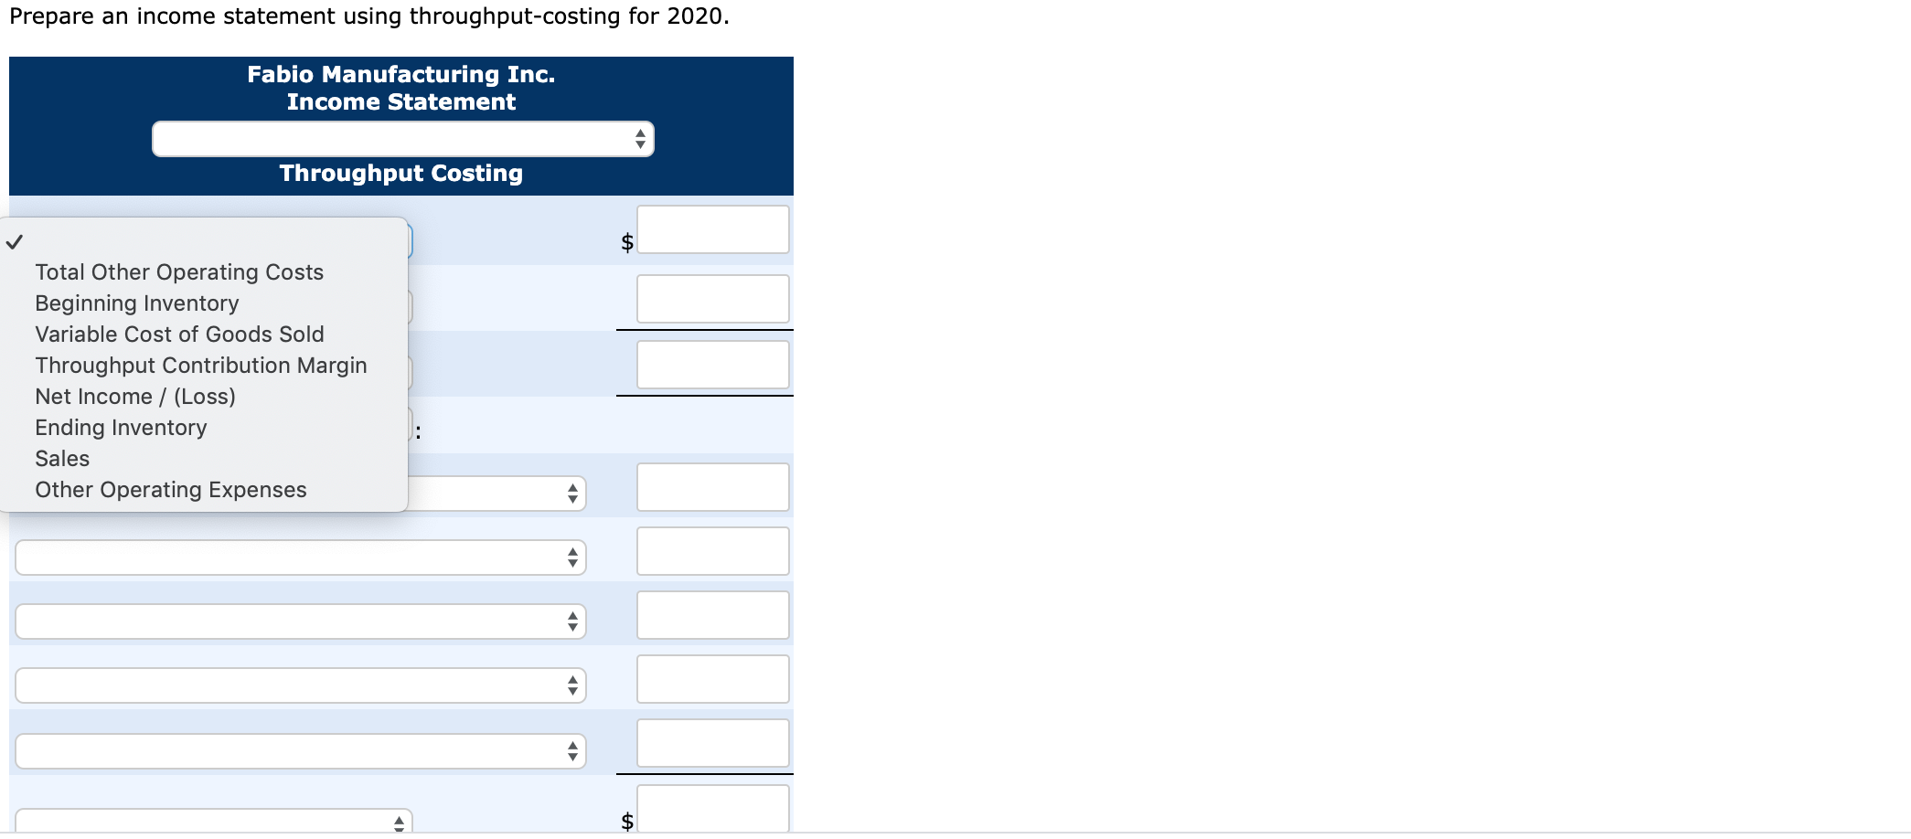
Task: Open the dropdown under "Income Statement" header
Action: click(402, 139)
